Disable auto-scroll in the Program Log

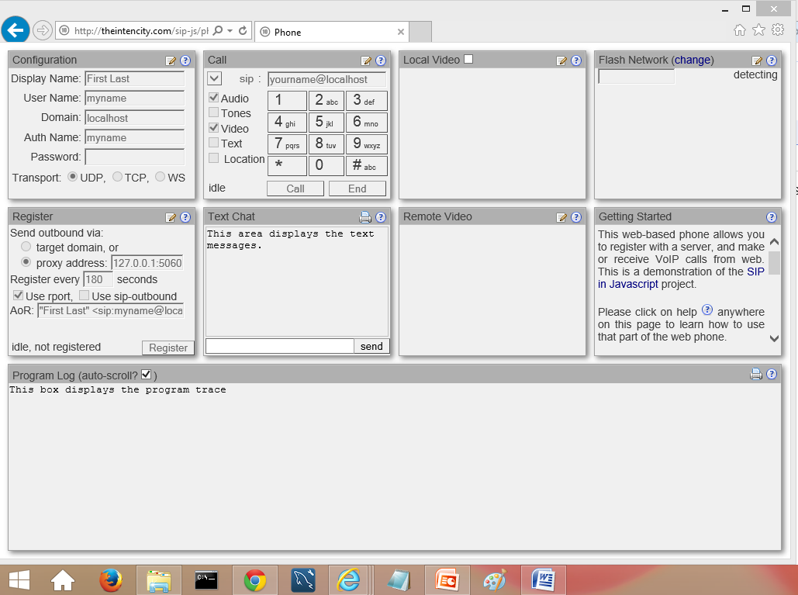(x=147, y=374)
